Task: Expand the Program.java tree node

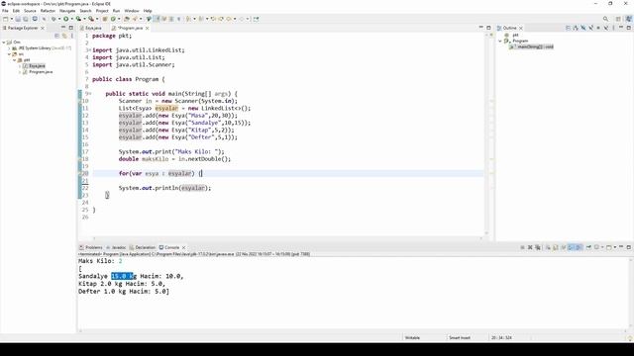Action: [20, 72]
